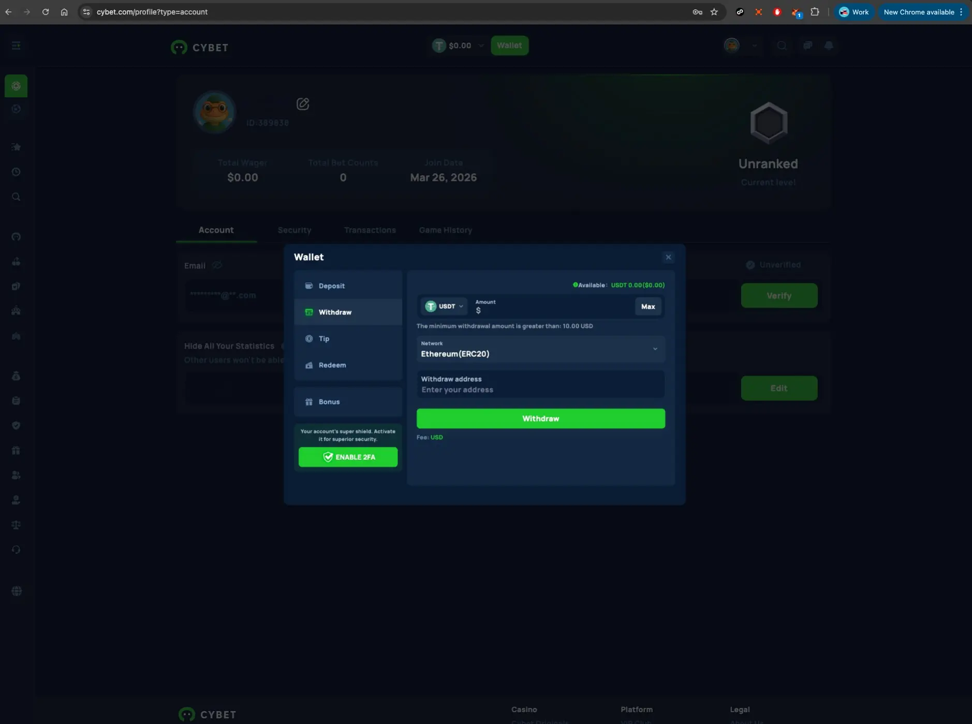
Task: Open the favorites star sidebar icon
Action: [16, 147]
